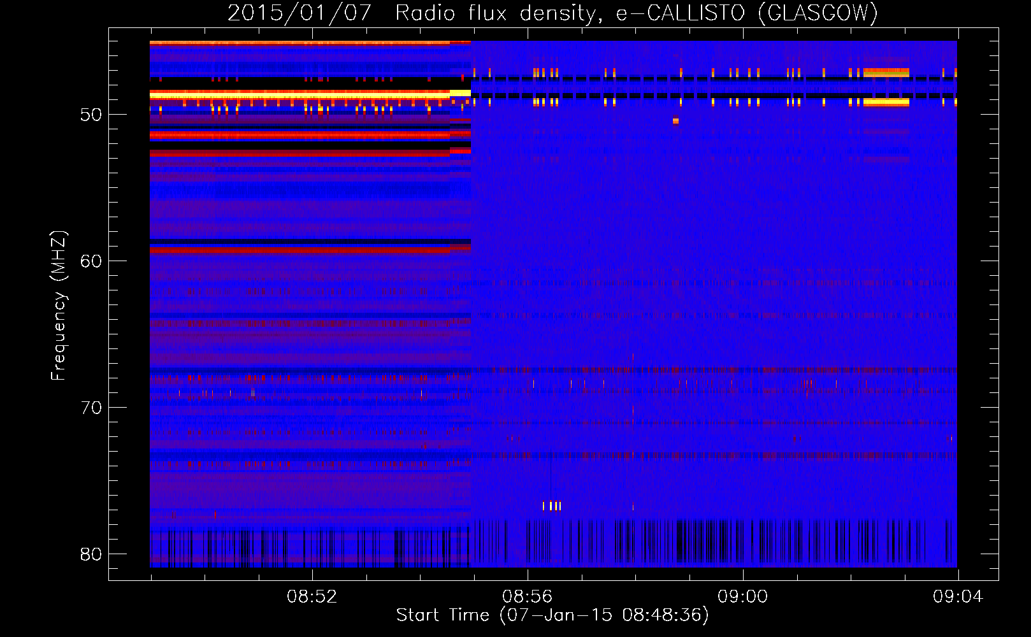Viewport: 1031px width, 637px height.
Task: Select the 08:56 time tick label
Action: pos(527,597)
